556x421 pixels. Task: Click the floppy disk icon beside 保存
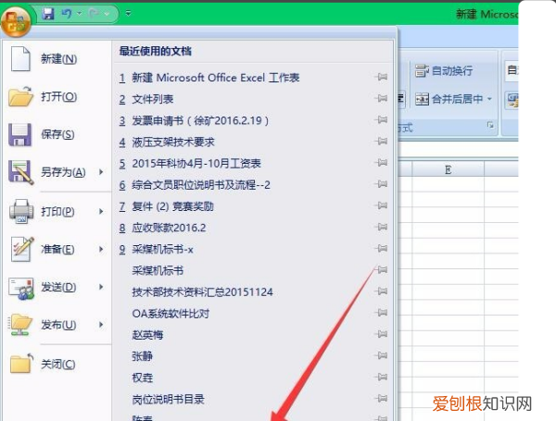(20, 135)
